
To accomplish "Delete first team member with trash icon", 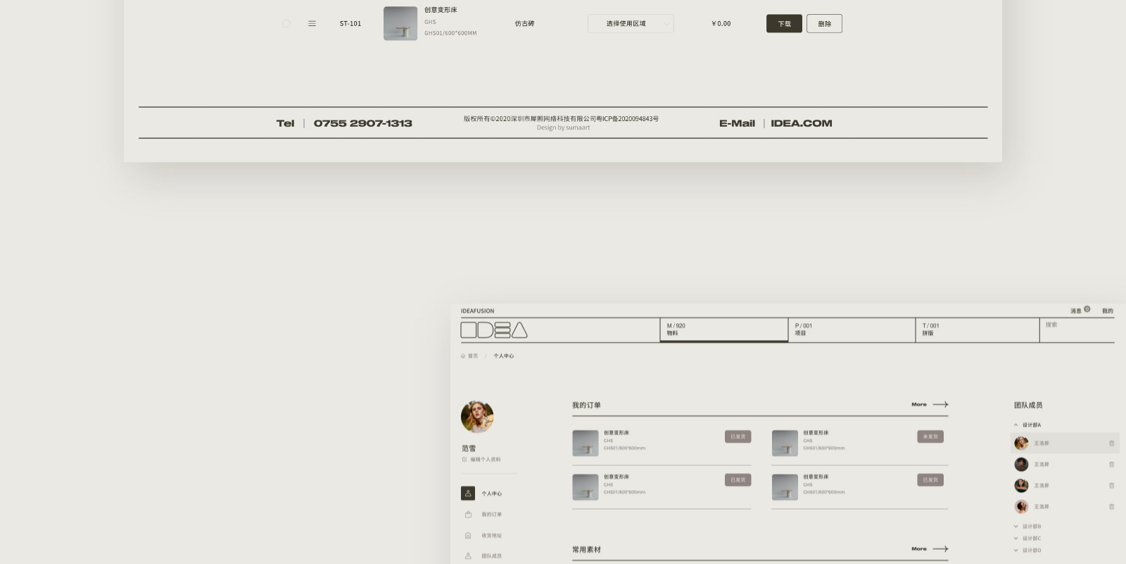I will click(x=1111, y=444).
